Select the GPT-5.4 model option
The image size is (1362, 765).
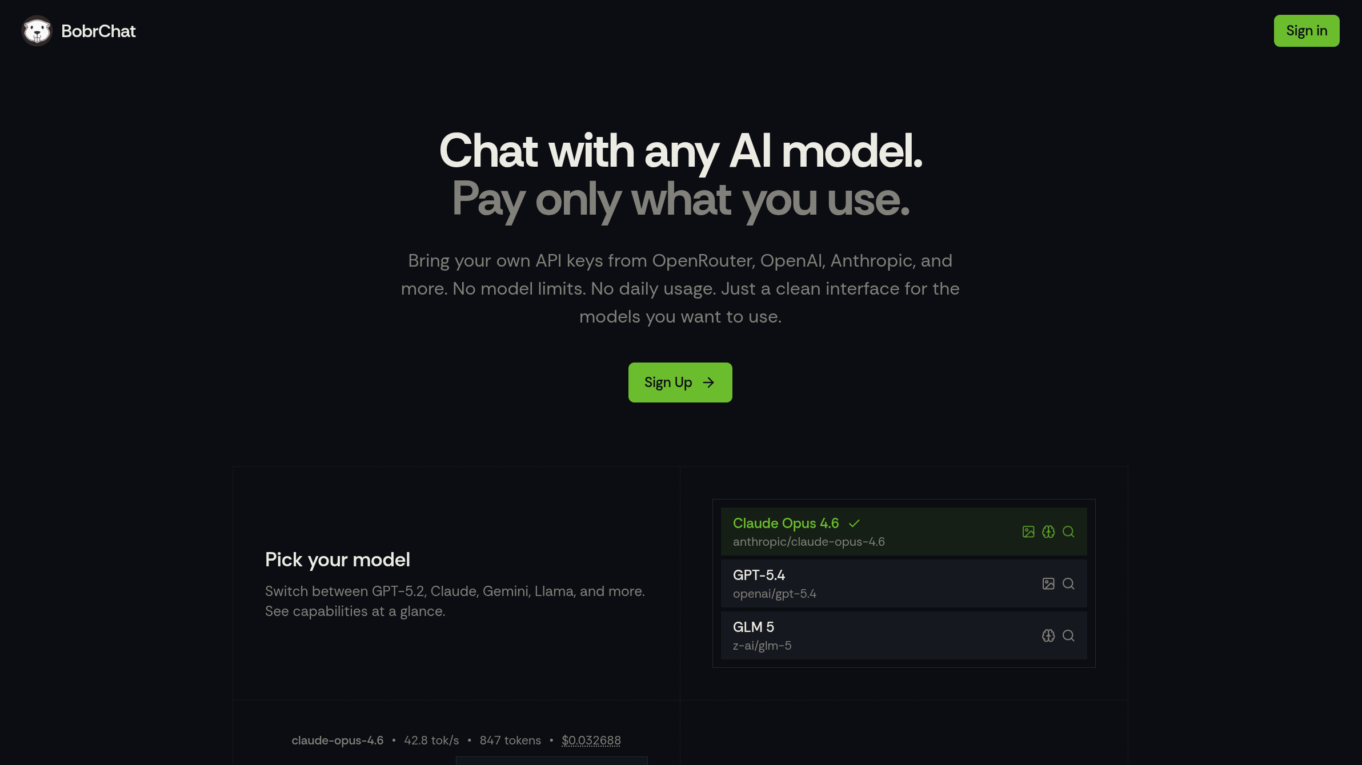(x=904, y=583)
